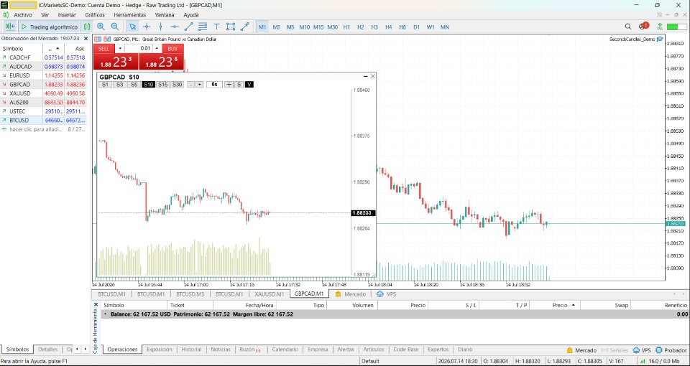Open the Calendario toolbox tab
Screen dimensions: 690x366
(285, 349)
